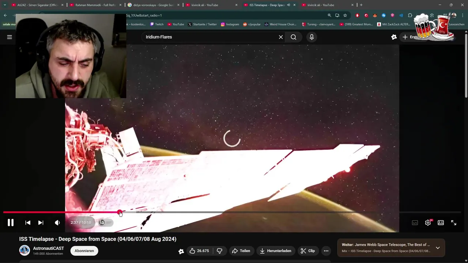Open the MetaMask fox extension

(x=375, y=15)
